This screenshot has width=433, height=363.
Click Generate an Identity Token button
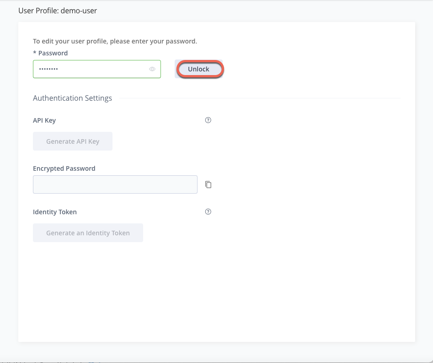(x=88, y=233)
